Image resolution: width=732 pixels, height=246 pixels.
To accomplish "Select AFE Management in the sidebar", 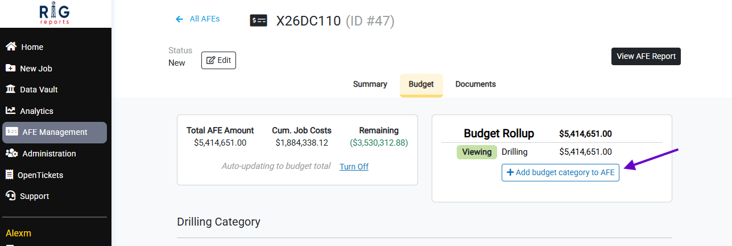I will [55, 132].
